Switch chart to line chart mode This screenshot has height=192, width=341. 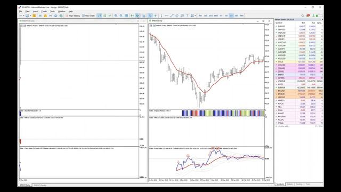(x=110, y=15)
